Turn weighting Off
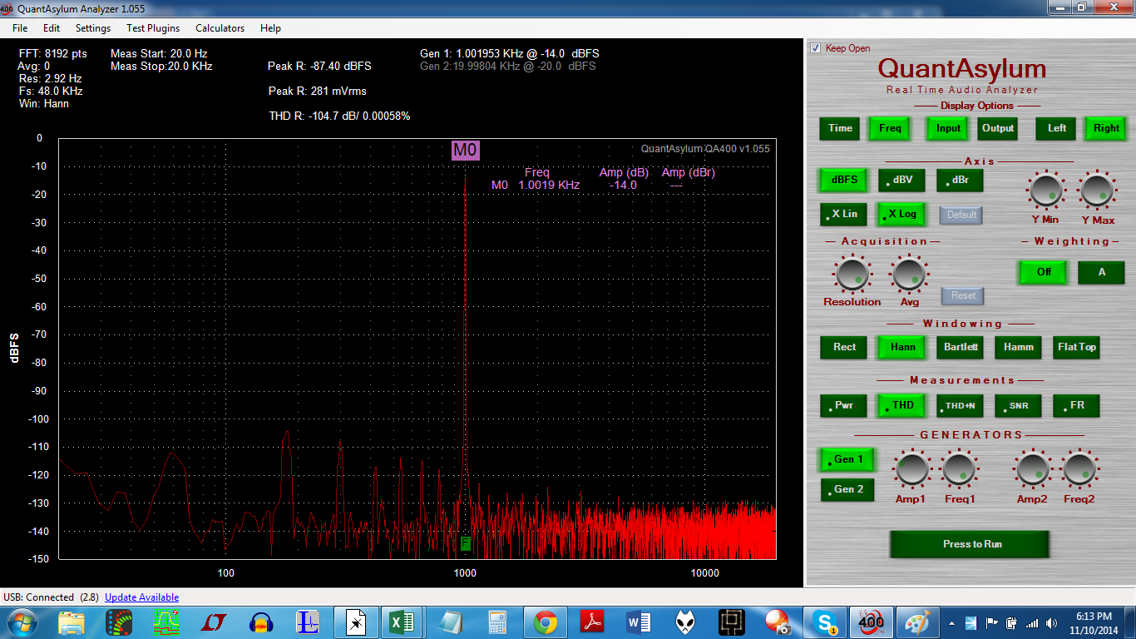 pos(1043,272)
